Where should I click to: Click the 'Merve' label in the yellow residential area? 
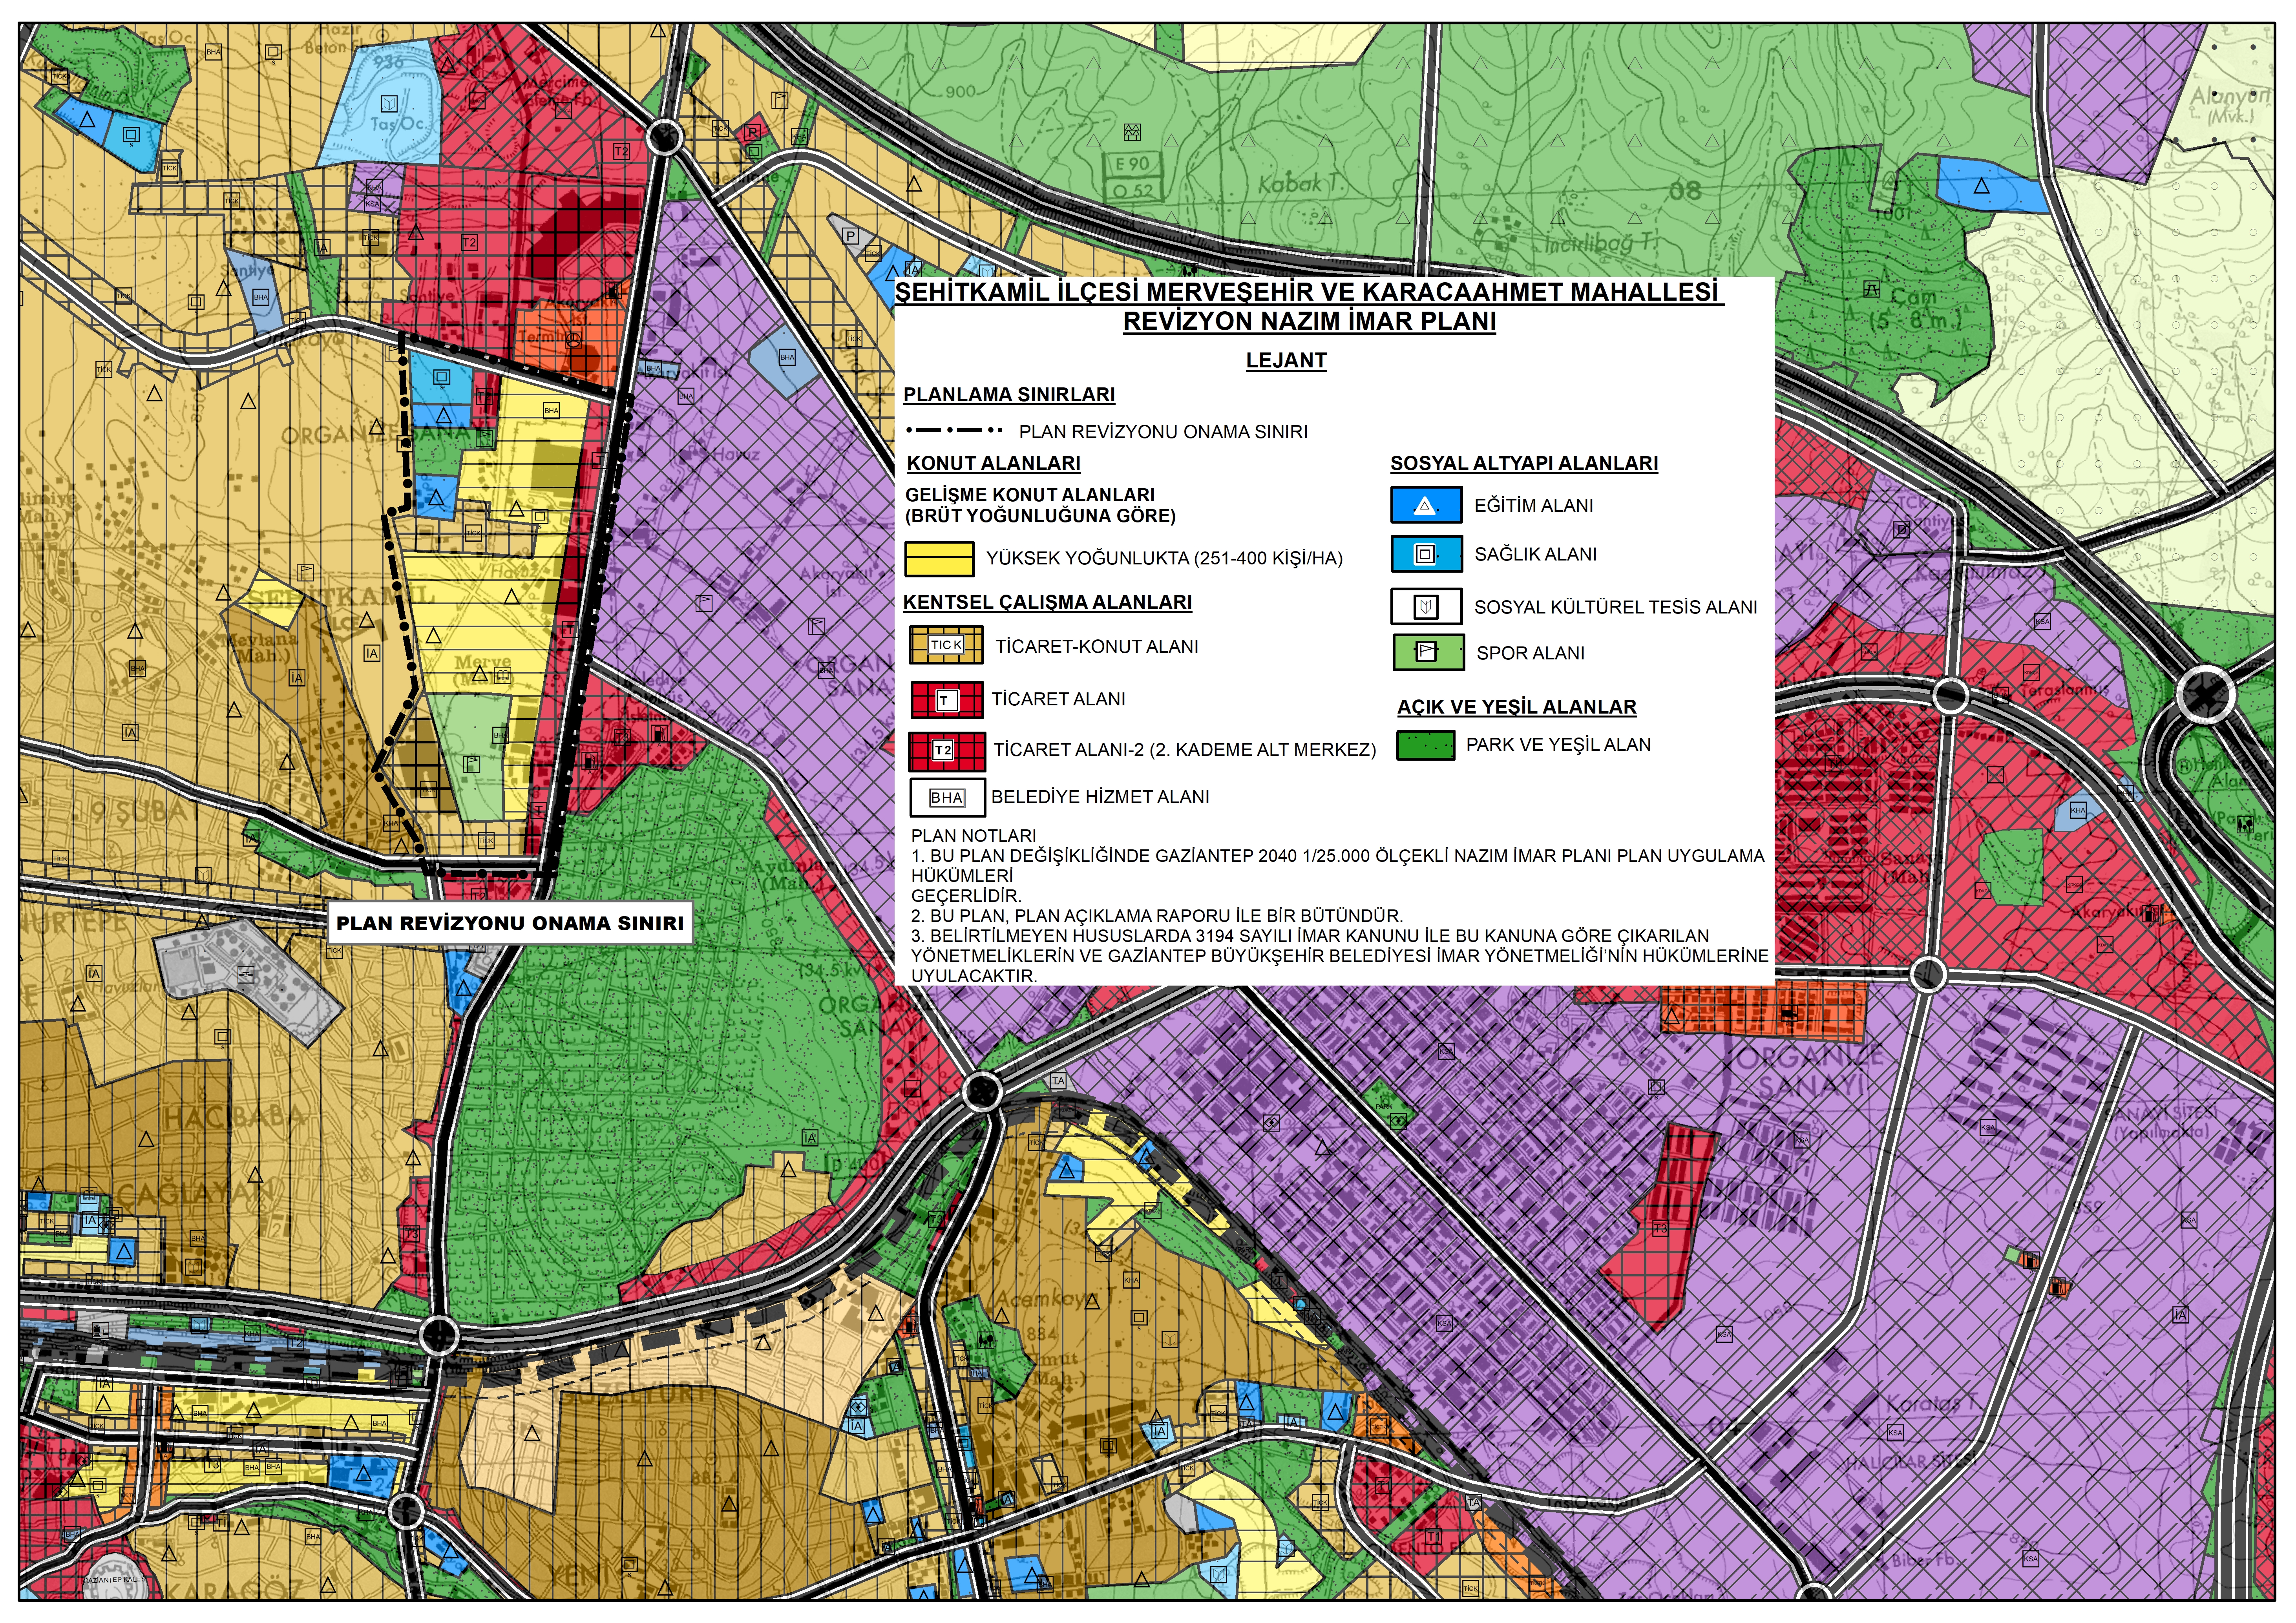click(x=482, y=662)
